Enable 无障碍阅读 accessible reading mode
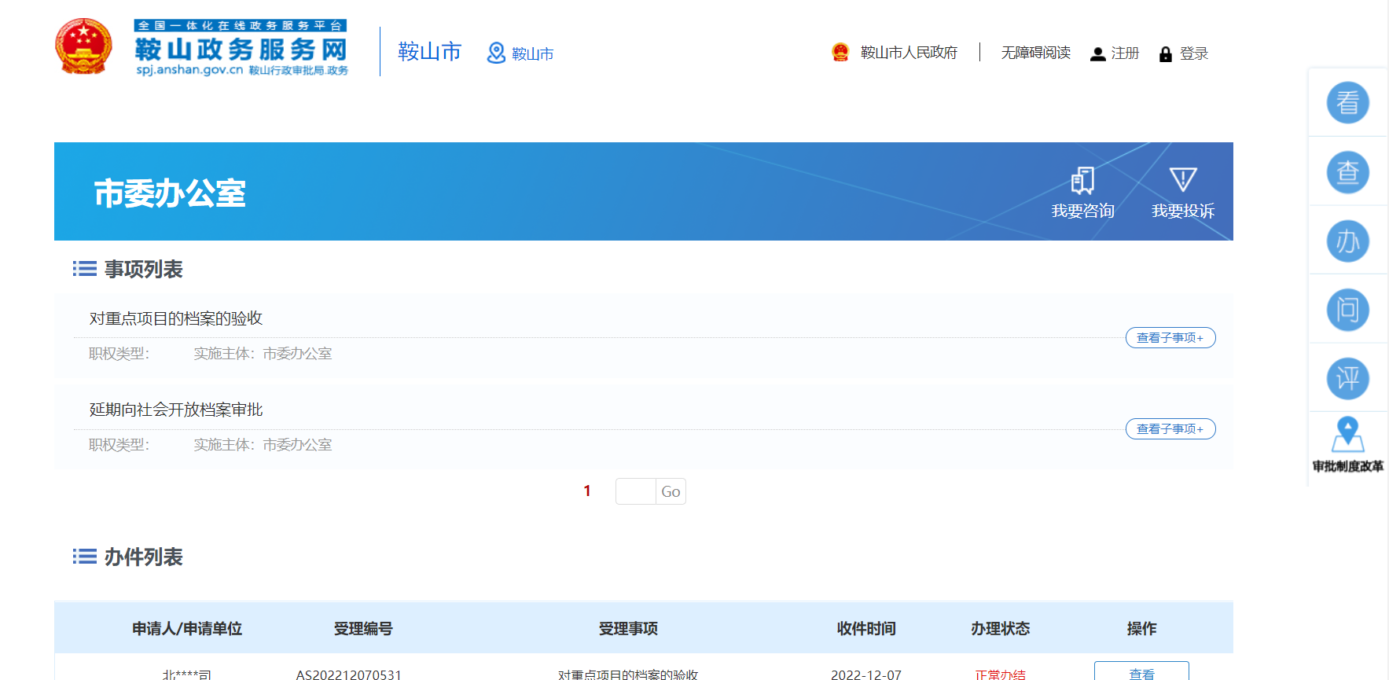Viewport: 1389px width, 680px height. click(1035, 53)
